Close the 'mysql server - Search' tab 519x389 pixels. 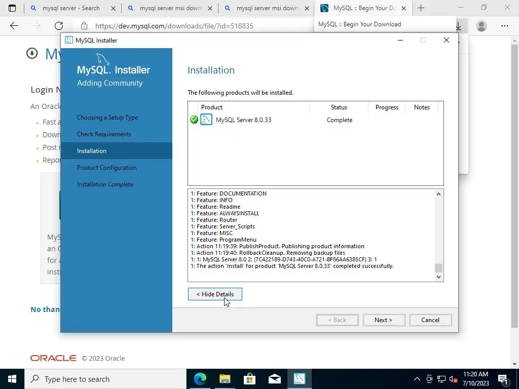[x=113, y=8]
